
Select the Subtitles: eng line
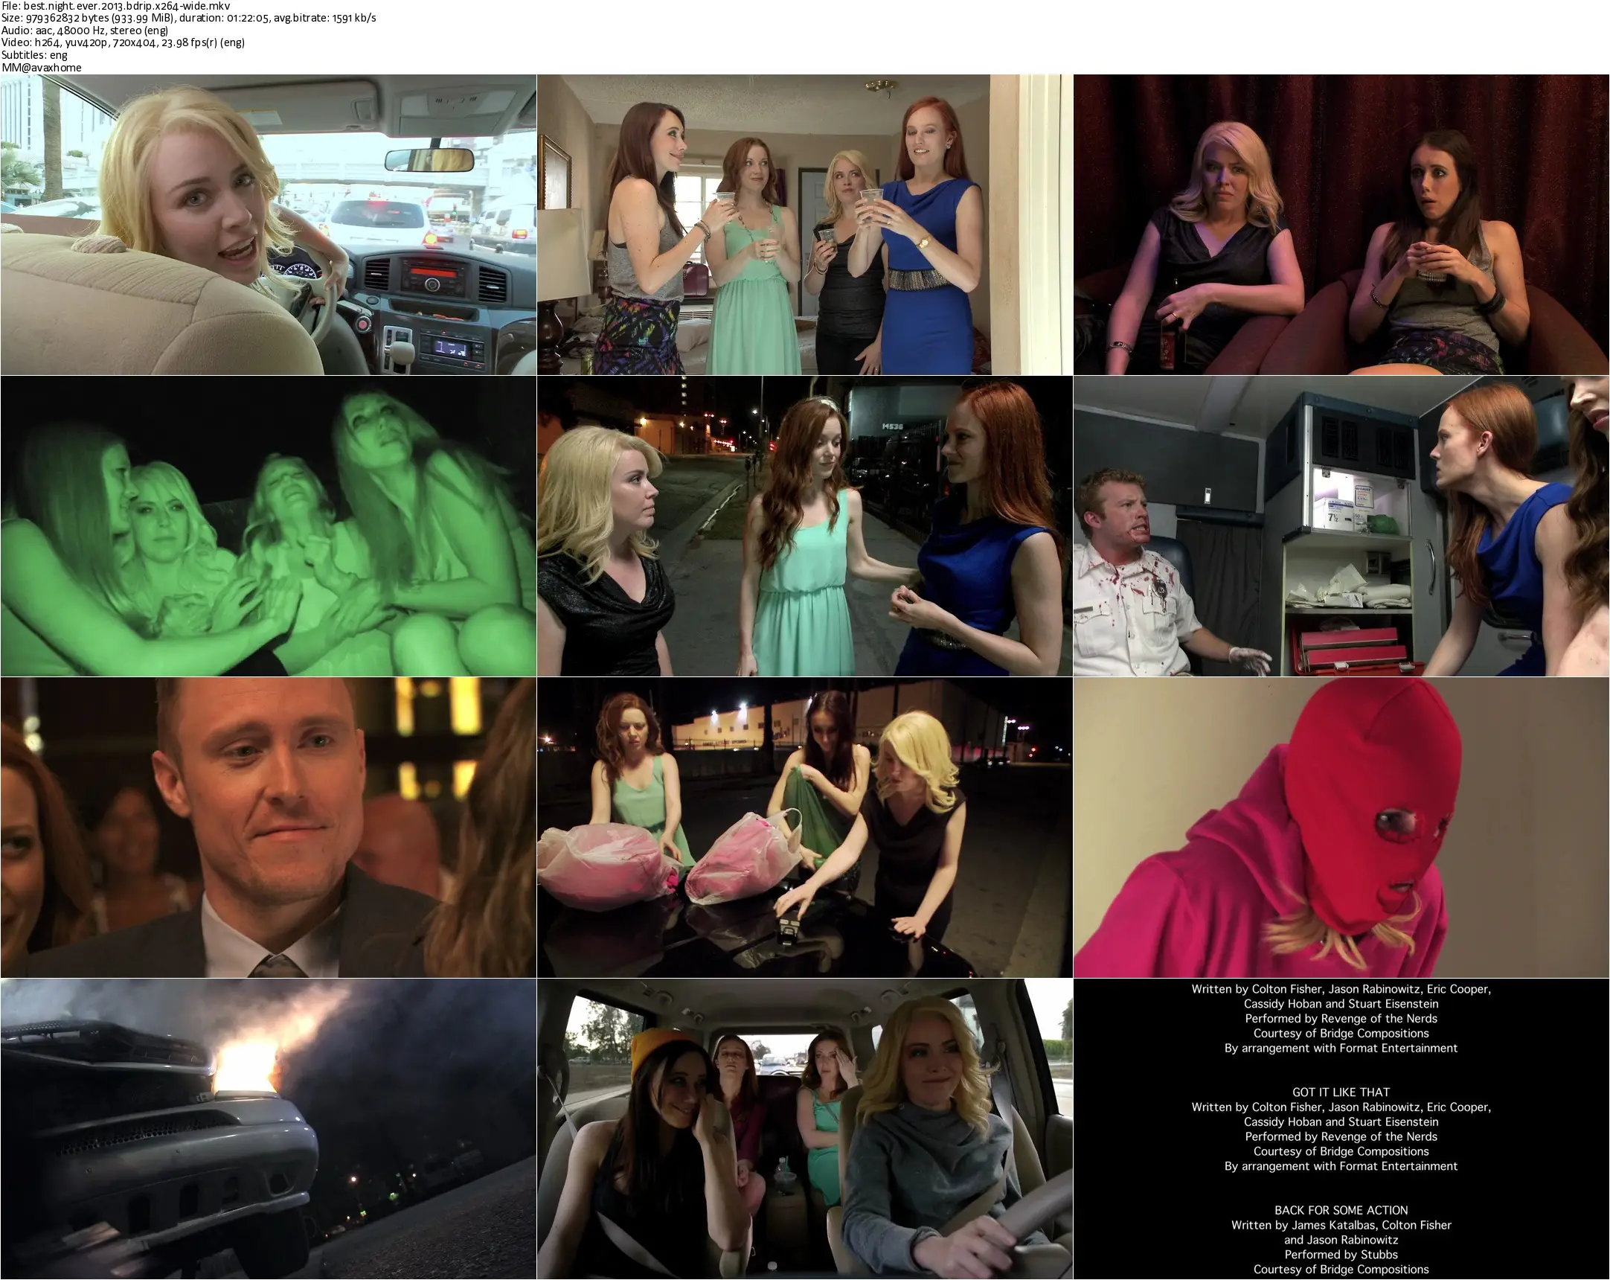(x=34, y=55)
